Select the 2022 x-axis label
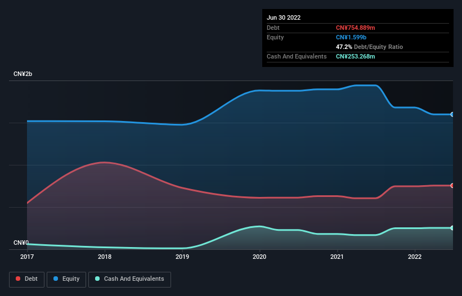462x296 pixels. [x=415, y=257]
